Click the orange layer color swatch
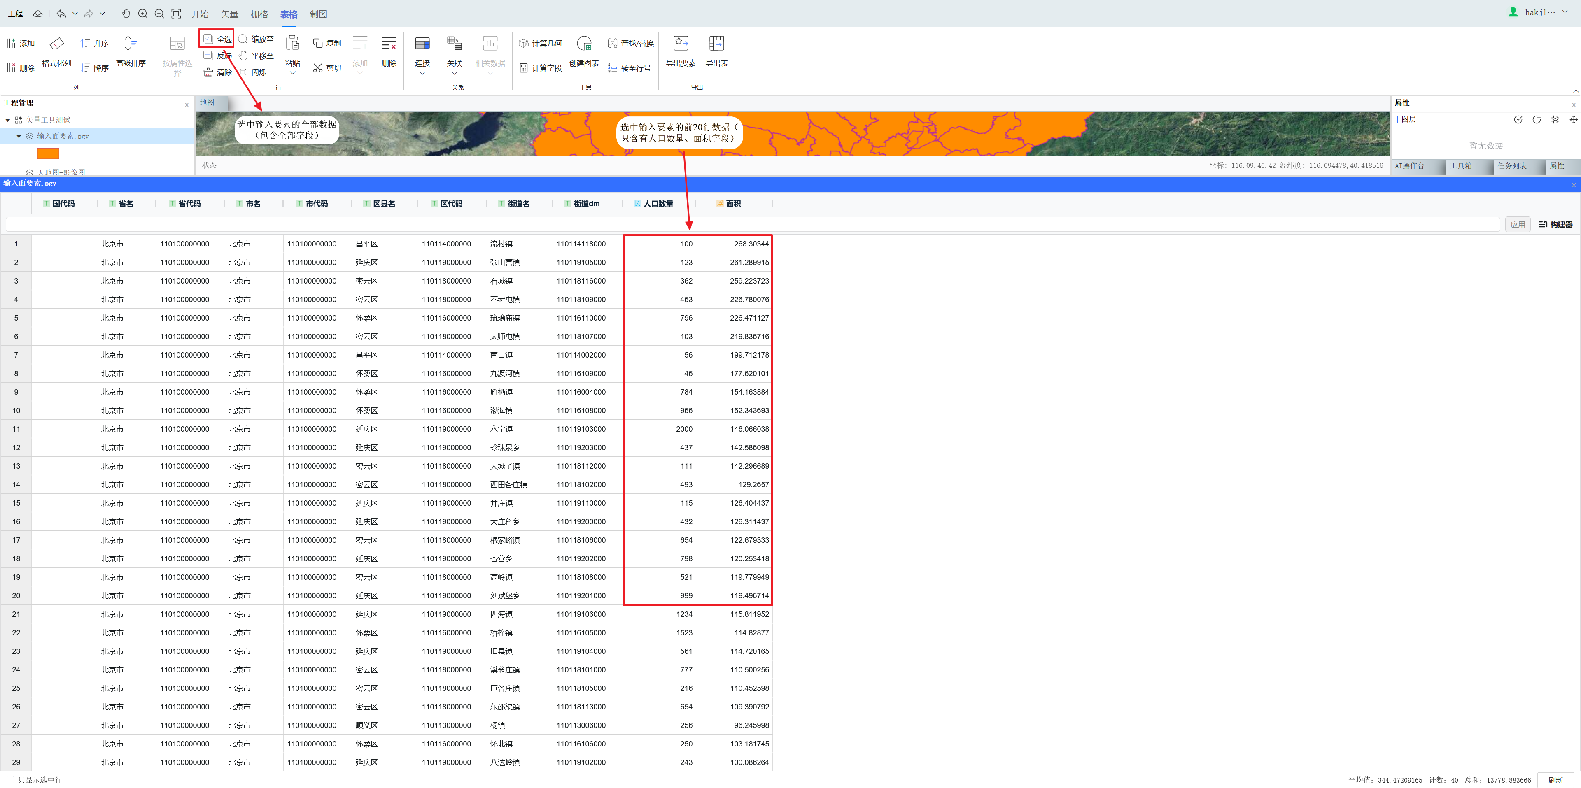1581x788 pixels. click(48, 153)
